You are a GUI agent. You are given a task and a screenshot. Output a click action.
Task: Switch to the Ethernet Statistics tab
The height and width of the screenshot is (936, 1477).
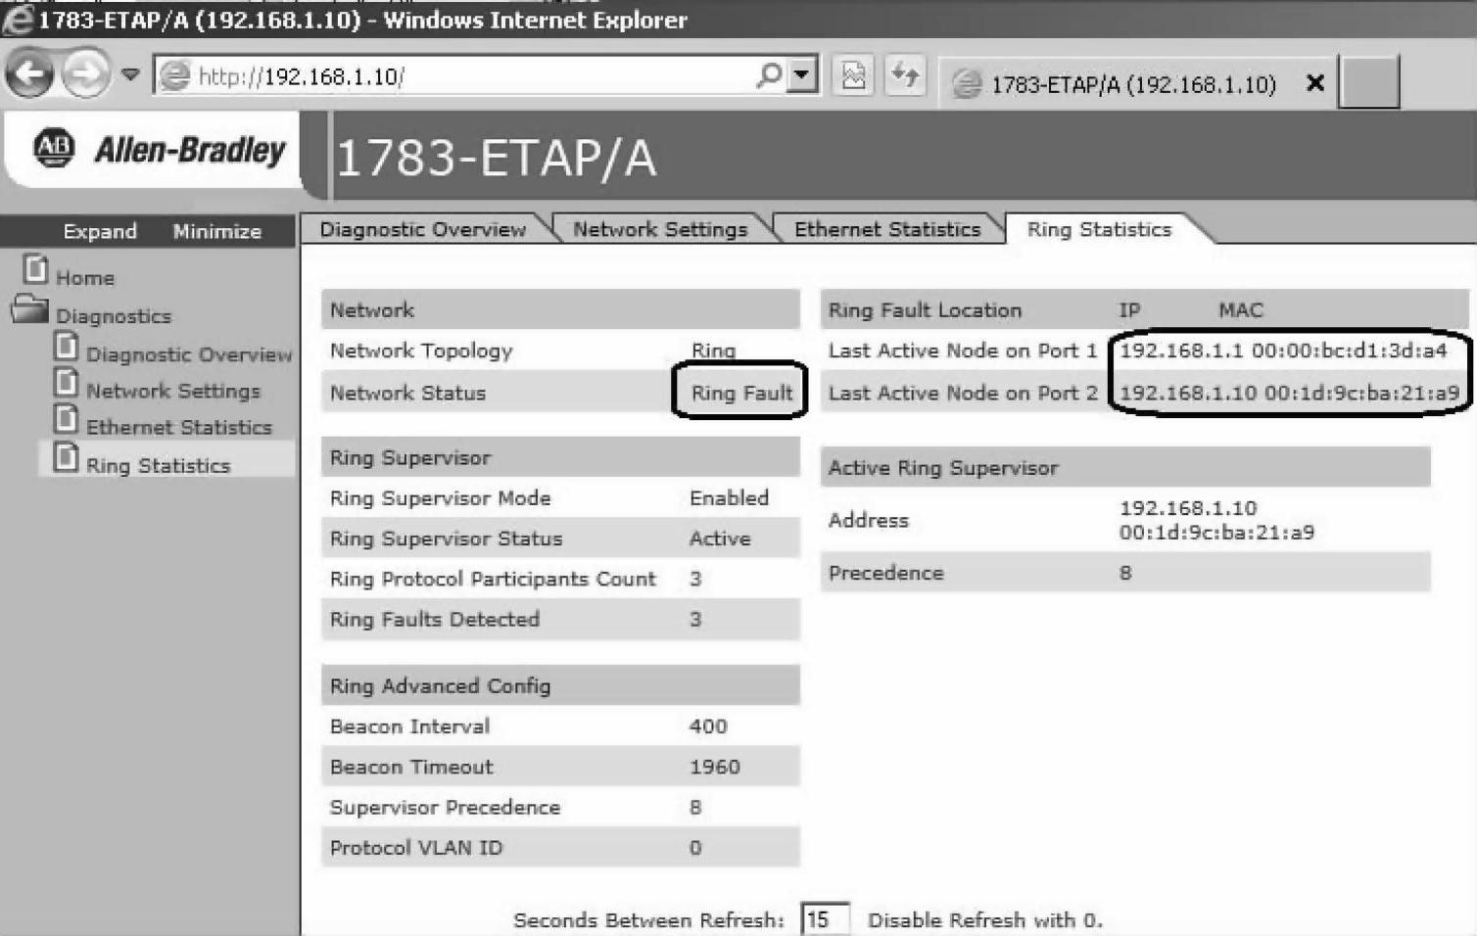pos(887,229)
